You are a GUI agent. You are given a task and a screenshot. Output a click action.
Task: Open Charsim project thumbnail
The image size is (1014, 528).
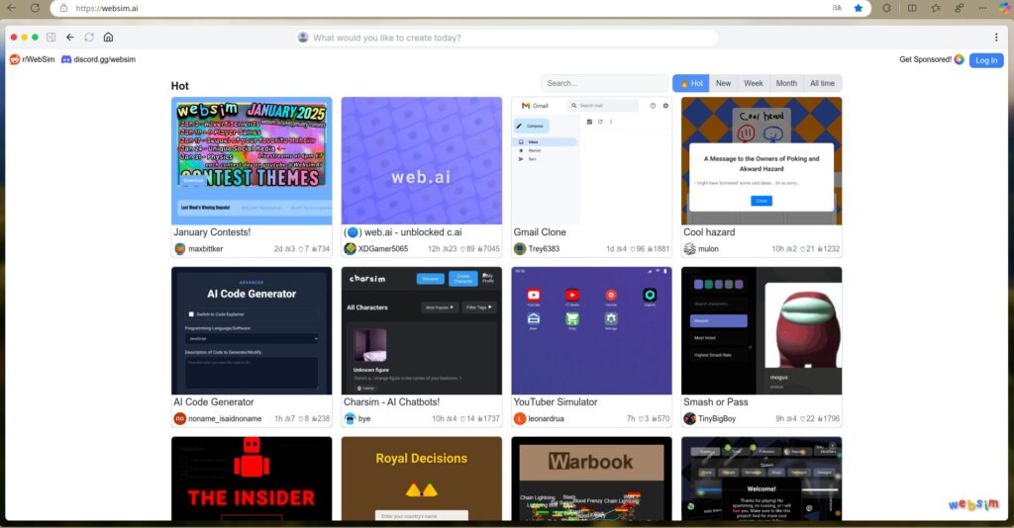(422, 330)
